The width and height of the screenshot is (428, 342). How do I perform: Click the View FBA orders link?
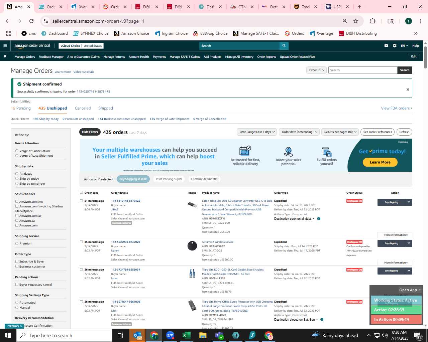[x=397, y=108]
